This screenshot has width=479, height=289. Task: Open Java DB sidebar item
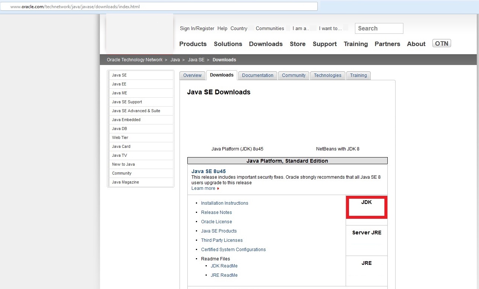(142, 129)
